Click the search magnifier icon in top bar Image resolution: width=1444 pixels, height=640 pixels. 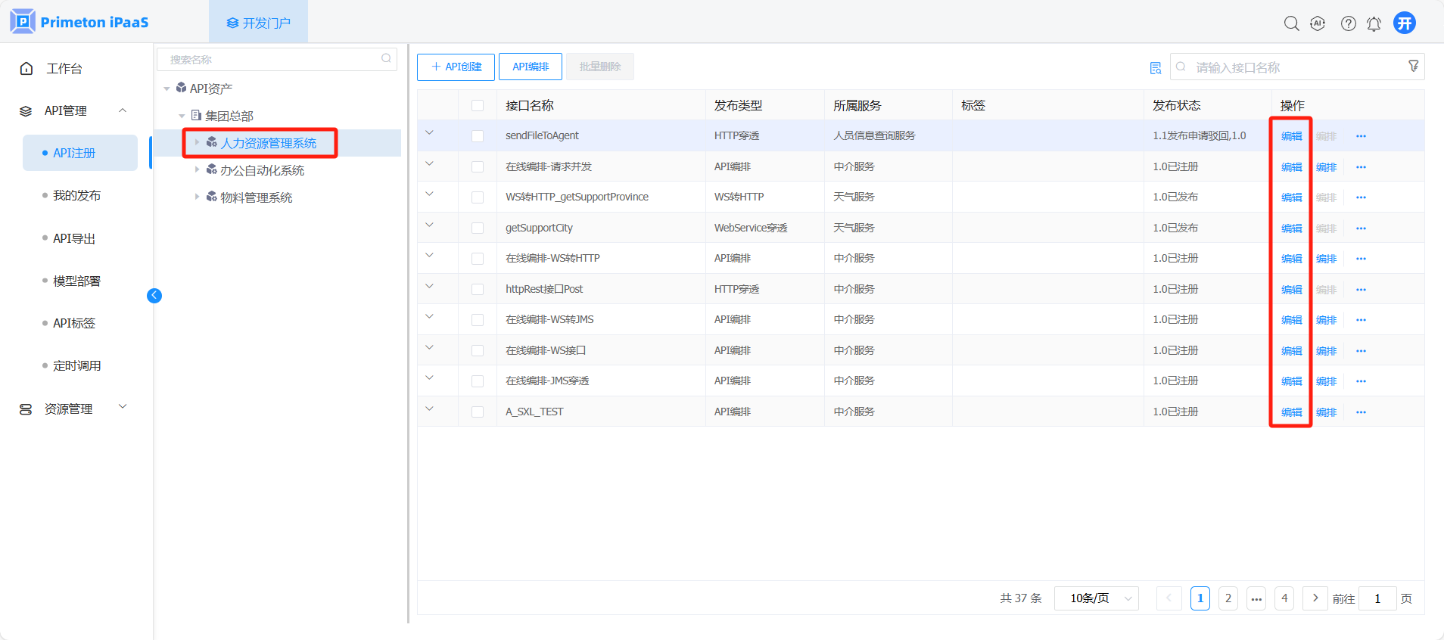(x=1291, y=23)
